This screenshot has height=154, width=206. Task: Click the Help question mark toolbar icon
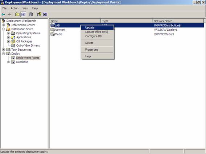click(x=39, y=14)
